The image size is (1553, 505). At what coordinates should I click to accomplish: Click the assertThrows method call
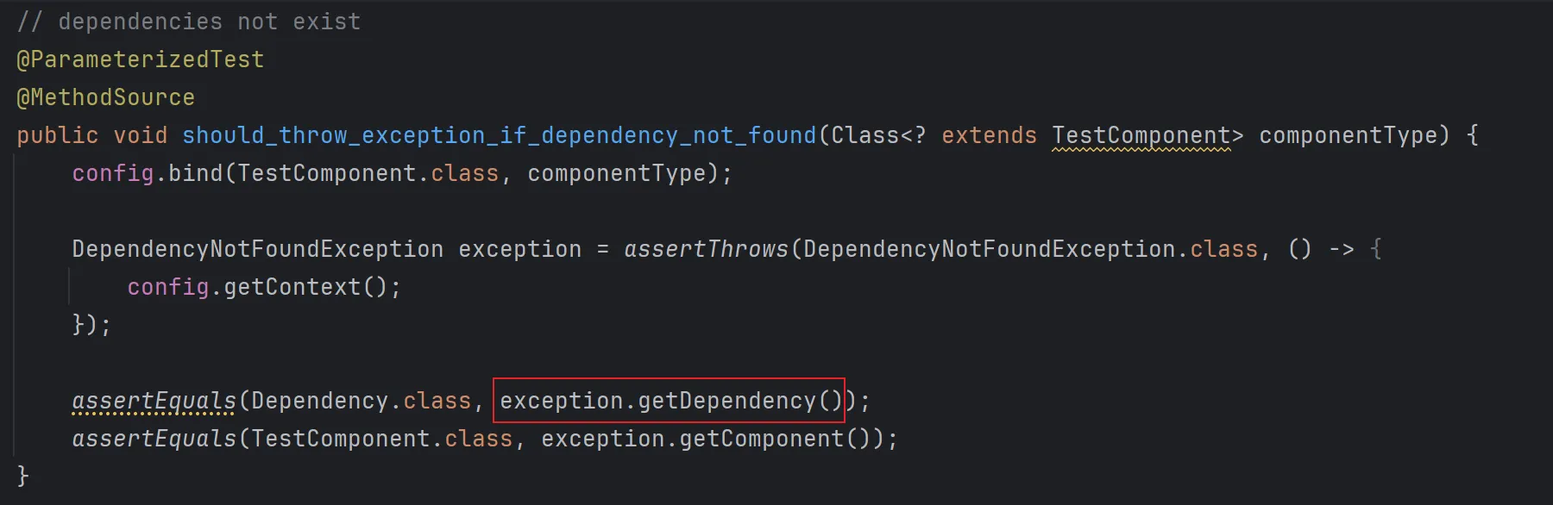706,249
